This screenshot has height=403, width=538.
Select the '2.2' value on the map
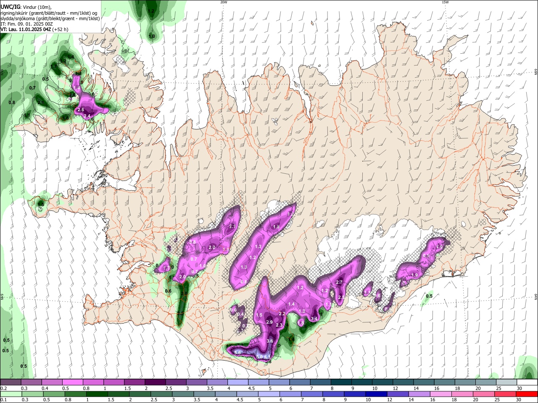pyautogui.click(x=282, y=314)
